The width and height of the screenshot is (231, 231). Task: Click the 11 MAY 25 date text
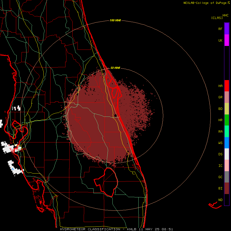[149, 229]
